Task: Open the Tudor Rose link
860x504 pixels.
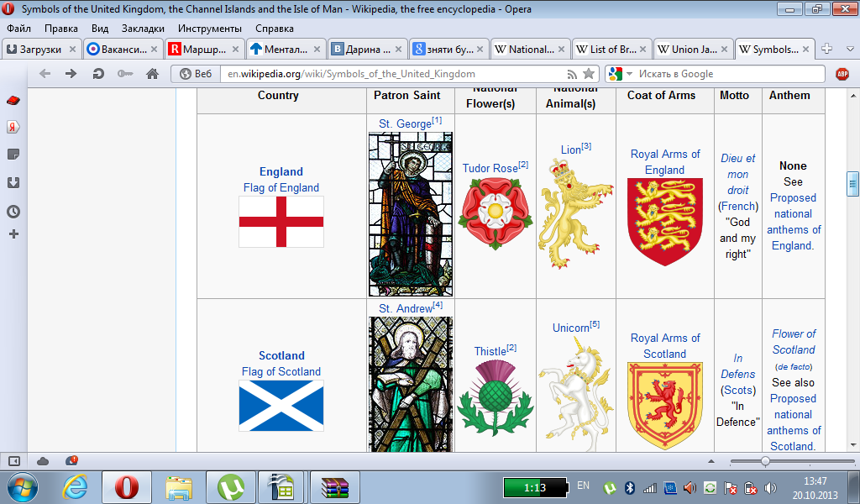Action: click(490, 168)
